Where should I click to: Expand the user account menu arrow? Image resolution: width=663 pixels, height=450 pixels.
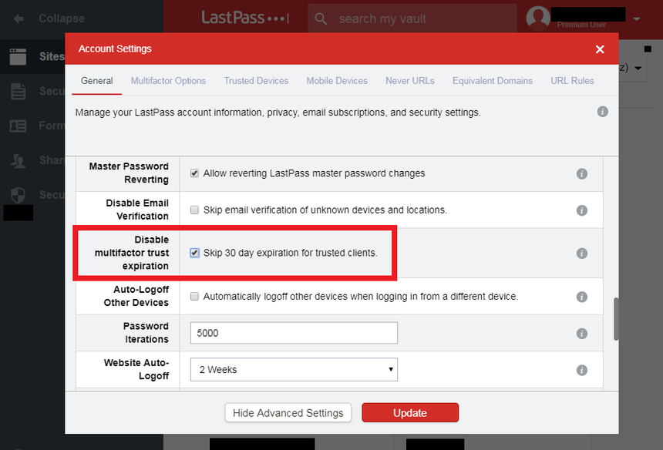(636, 18)
